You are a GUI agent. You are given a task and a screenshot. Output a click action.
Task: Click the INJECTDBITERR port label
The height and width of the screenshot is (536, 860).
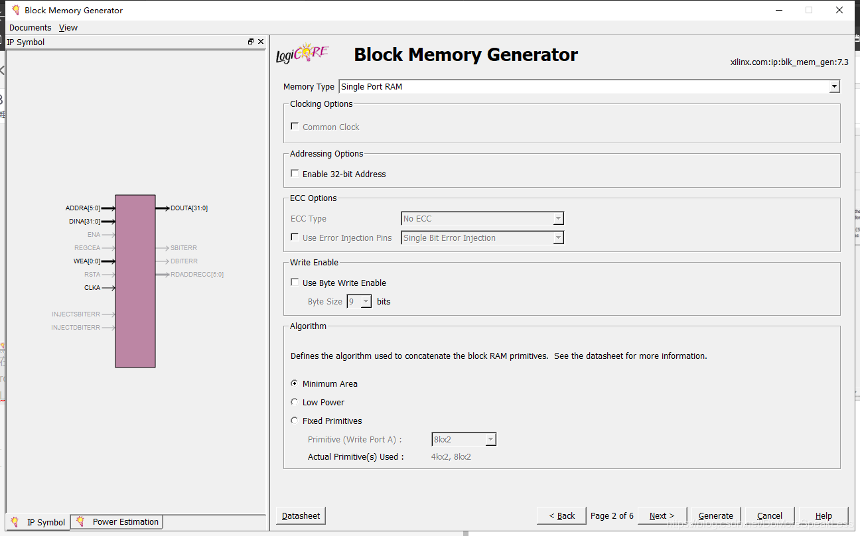76,328
